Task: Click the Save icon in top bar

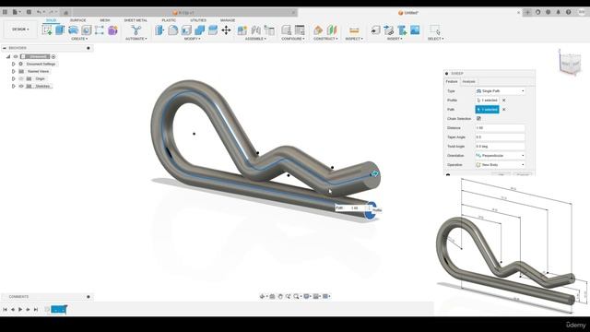Action: pos(29,12)
